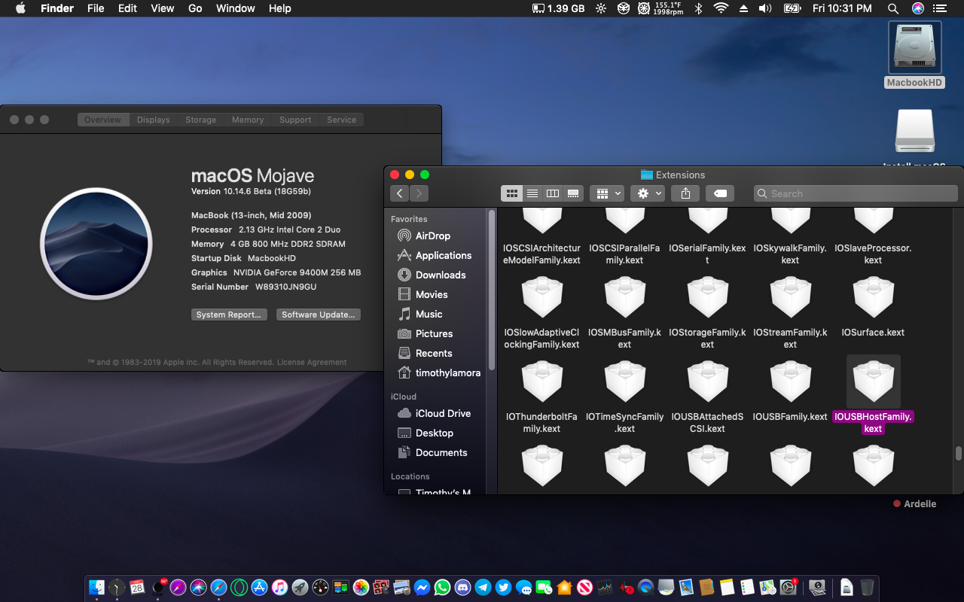Click the Bluetooth menu bar icon
Screen dimensions: 964x602
(698, 8)
